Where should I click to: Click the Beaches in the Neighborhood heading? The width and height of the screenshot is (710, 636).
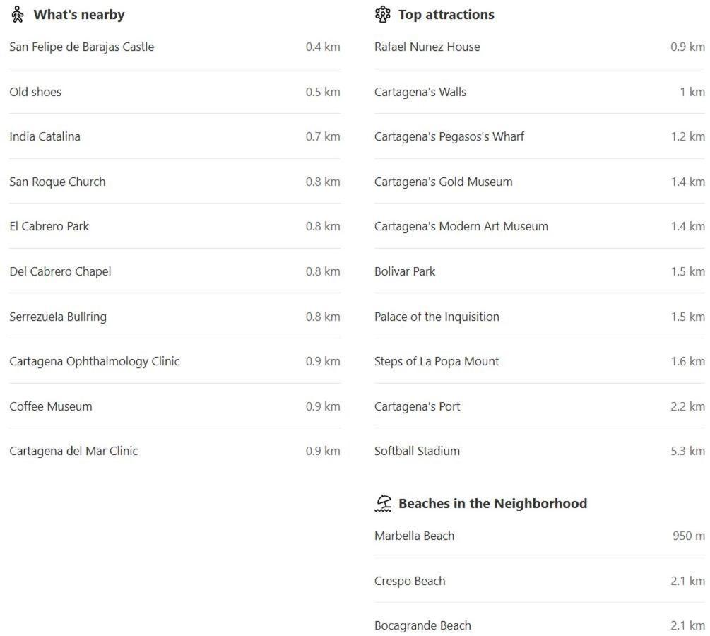[492, 503]
